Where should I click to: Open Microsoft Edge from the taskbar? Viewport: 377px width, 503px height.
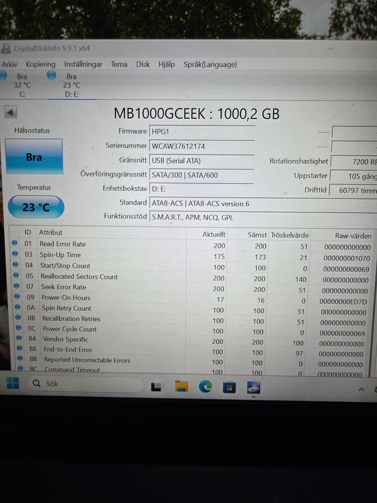click(x=205, y=387)
